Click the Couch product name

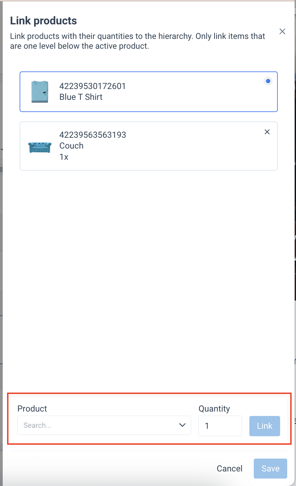point(71,146)
